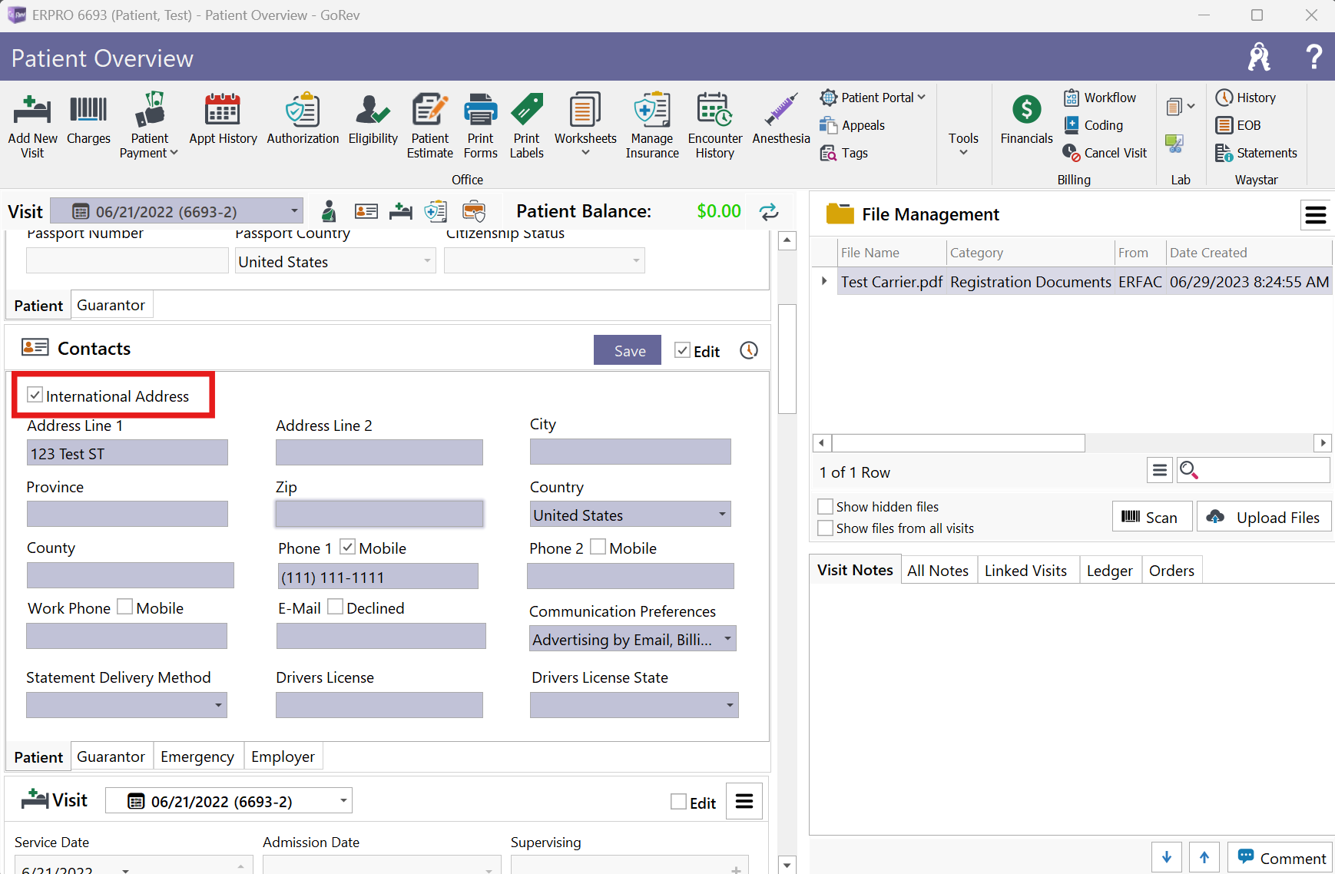Open Passport Country dropdown
1335x874 pixels.
(x=336, y=261)
